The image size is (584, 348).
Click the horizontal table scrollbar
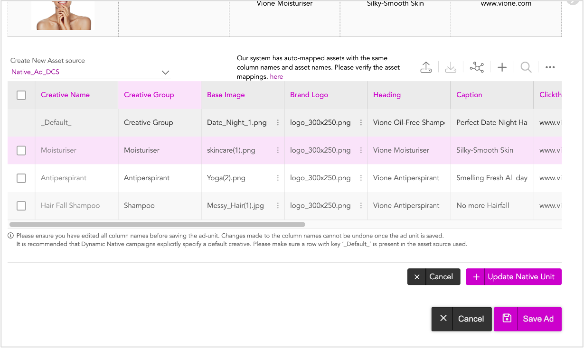coord(157,225)
